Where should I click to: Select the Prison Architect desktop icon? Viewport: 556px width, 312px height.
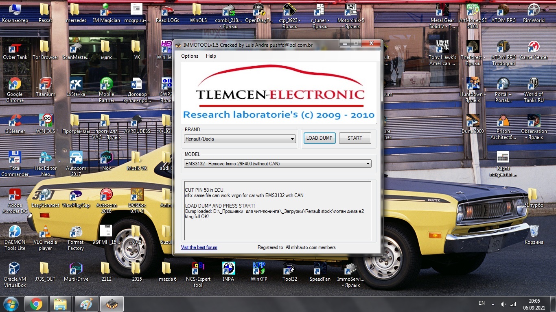[x=503, y=127]
